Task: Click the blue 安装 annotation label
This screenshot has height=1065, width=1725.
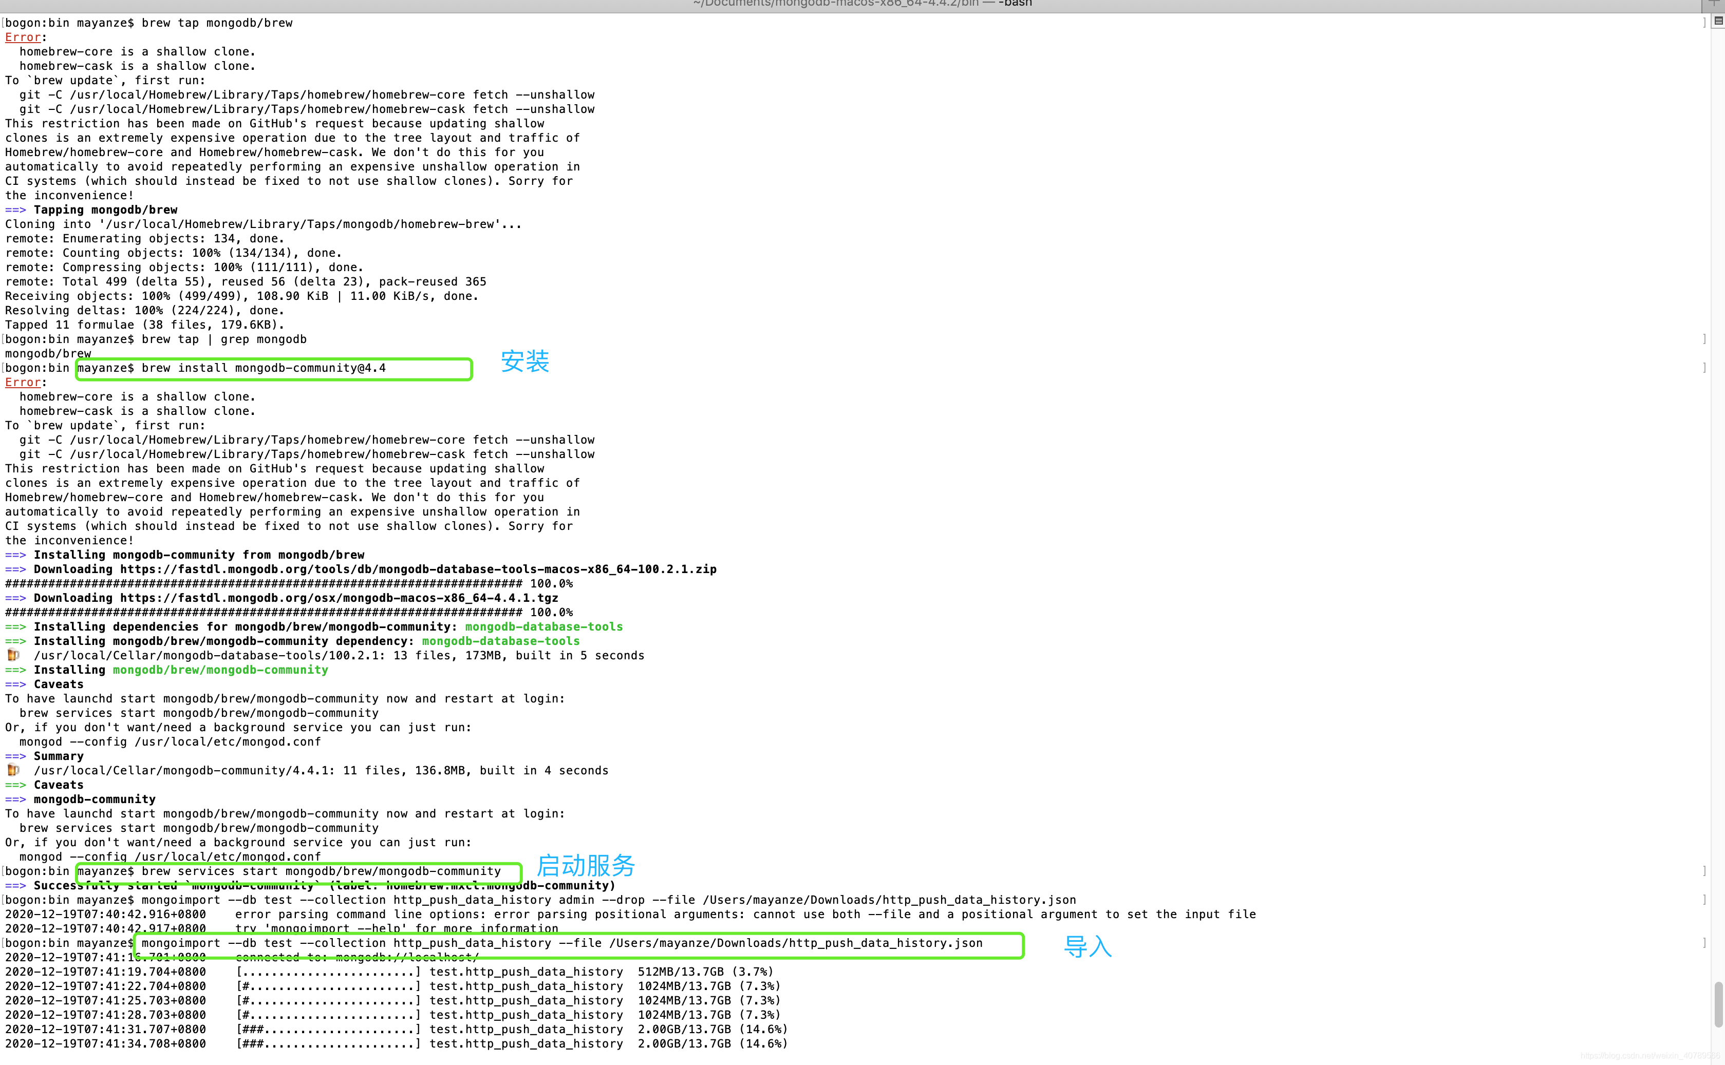Action: (x=524, y=362)
